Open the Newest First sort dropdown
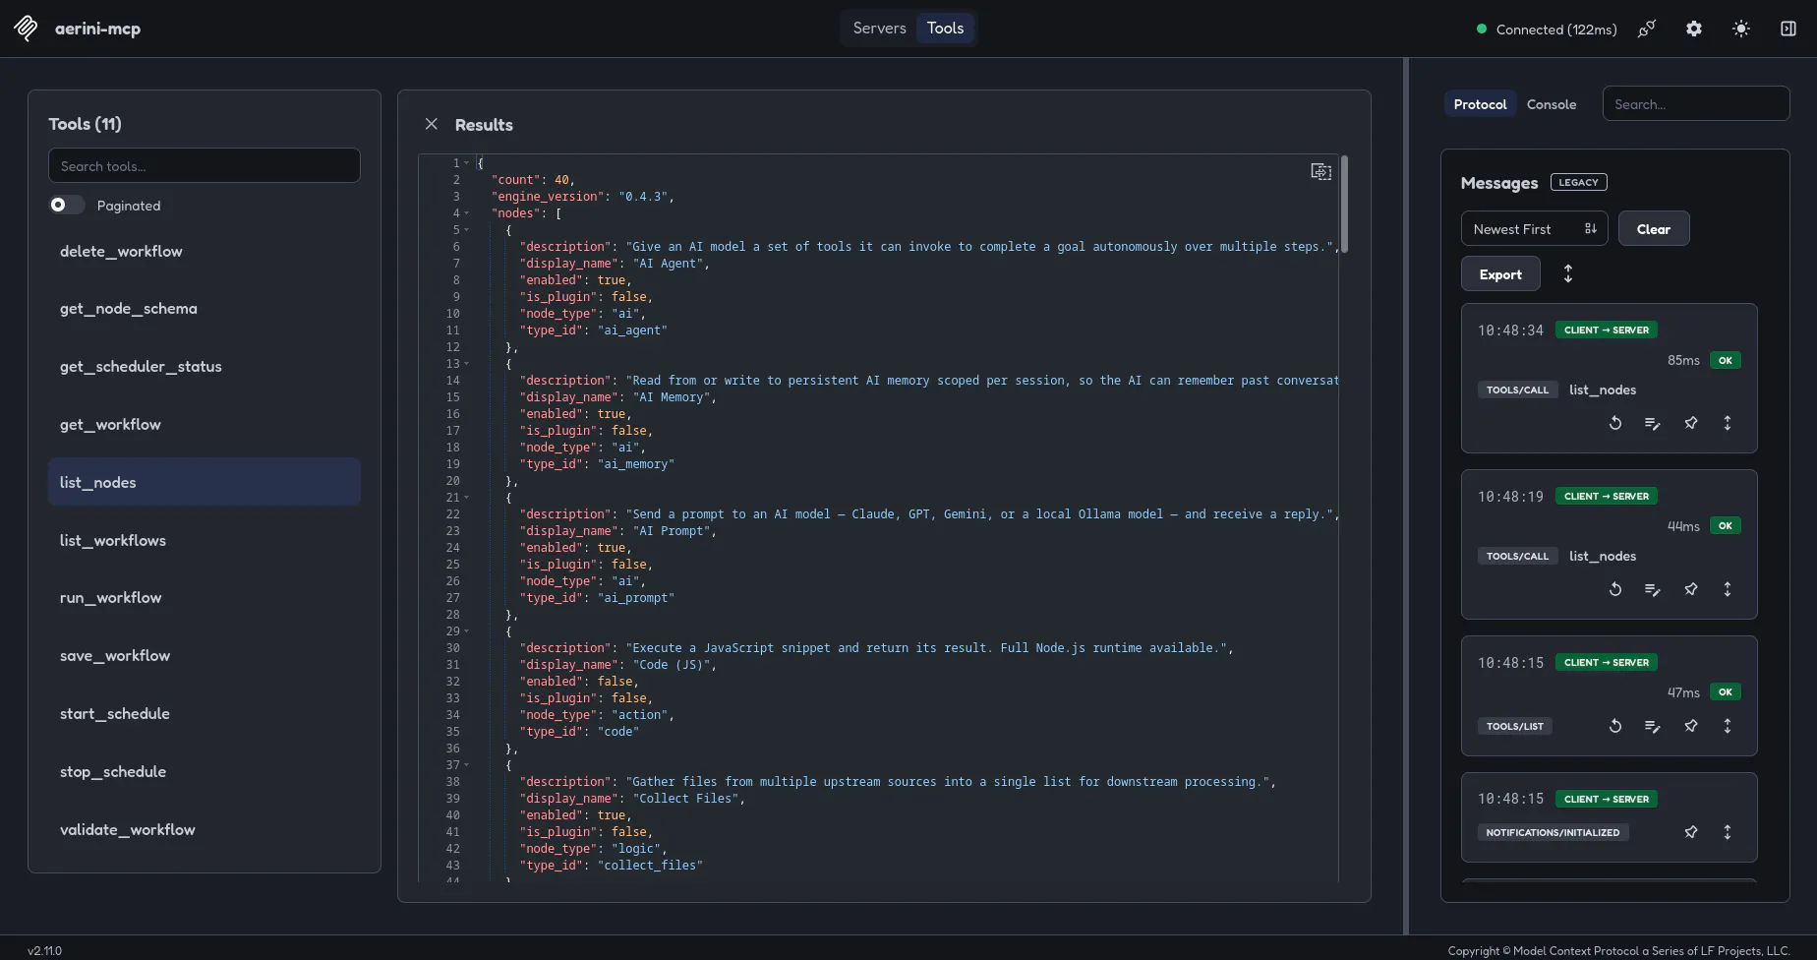This screenshot has height=960, width=1817. 1534,229
